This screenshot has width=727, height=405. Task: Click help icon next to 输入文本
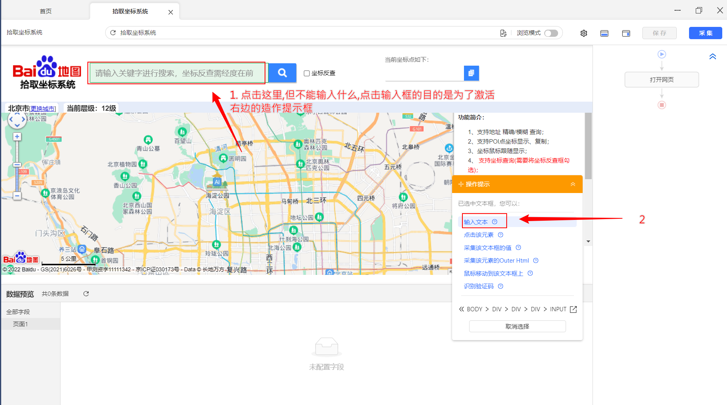pyautogui.click(x=495, y=221)
